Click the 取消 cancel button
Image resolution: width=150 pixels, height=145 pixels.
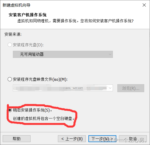133,139
